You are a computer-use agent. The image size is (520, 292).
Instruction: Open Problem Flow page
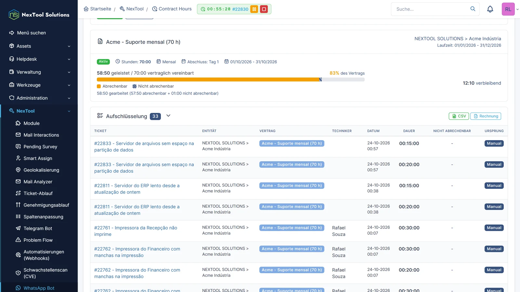(38, 240)
